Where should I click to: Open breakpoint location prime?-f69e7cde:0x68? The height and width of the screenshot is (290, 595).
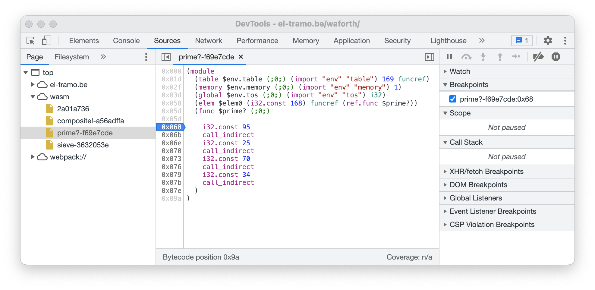pyautogui.click(x=496, y=99)
